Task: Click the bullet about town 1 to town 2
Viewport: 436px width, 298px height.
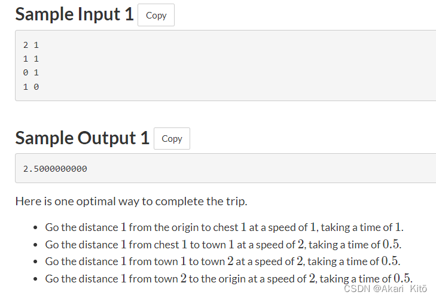Action: (222, 261)
